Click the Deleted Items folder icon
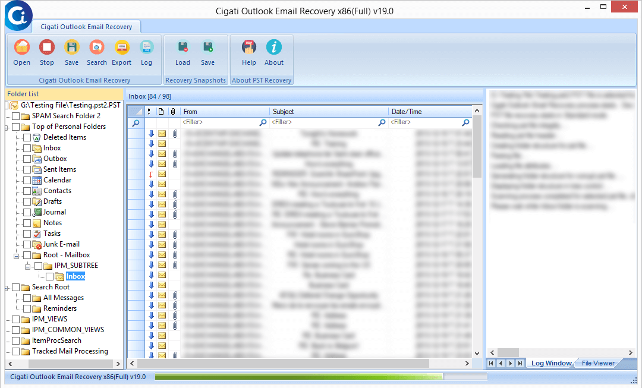 coord(37,137)
